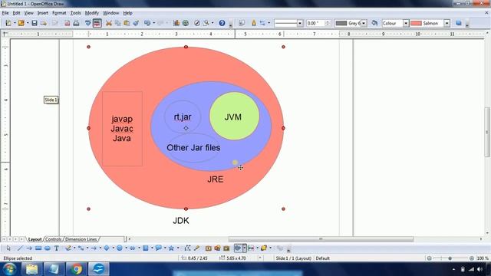Open the Modify menu
The image size is (491, 276).
pyautogui.click(x=92, y=13)
